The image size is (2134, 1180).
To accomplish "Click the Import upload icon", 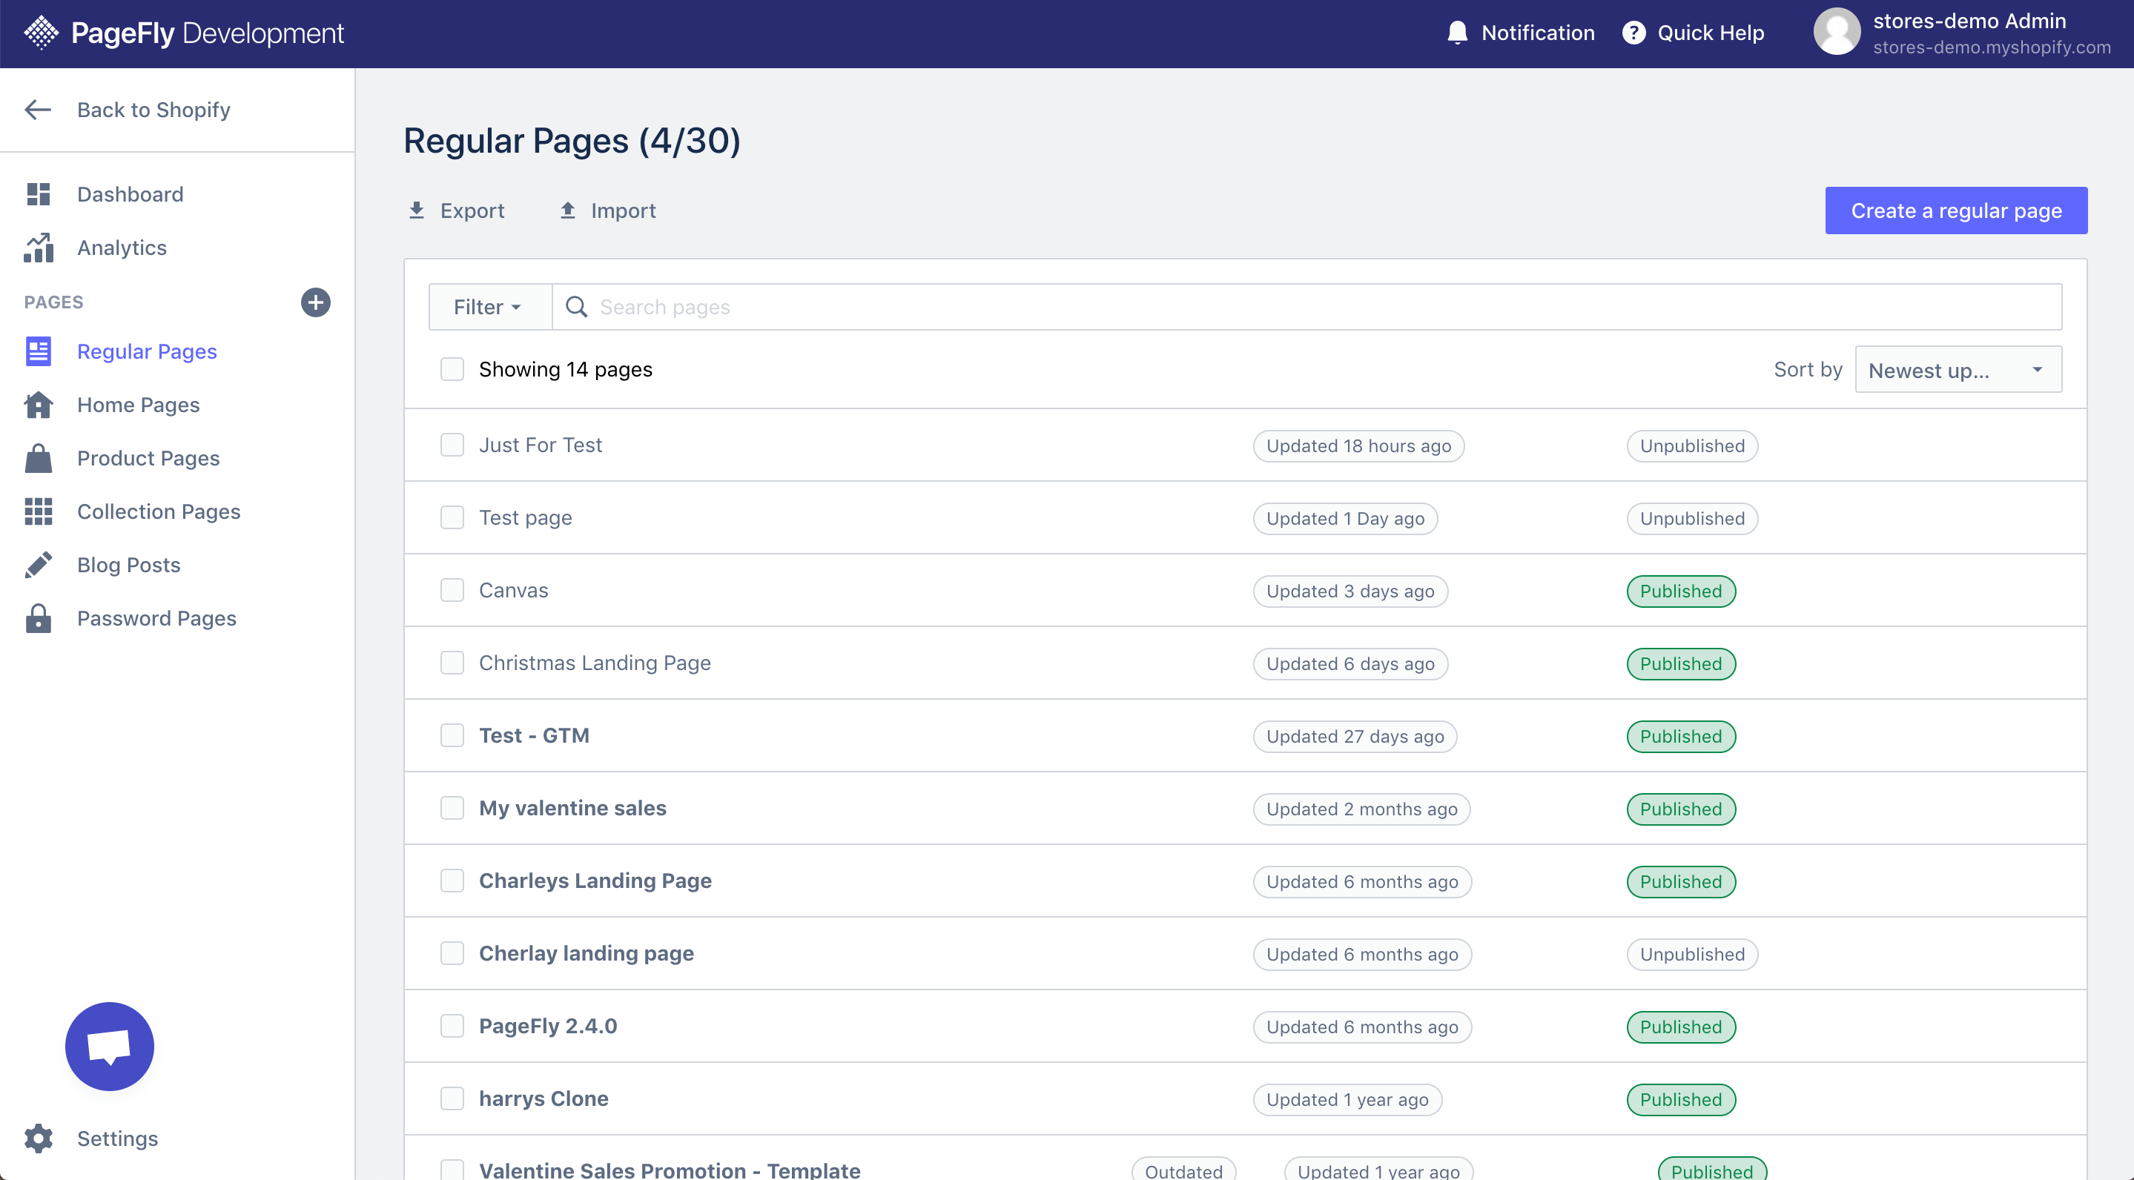I will pyautogui.click(x=567, y=211).
